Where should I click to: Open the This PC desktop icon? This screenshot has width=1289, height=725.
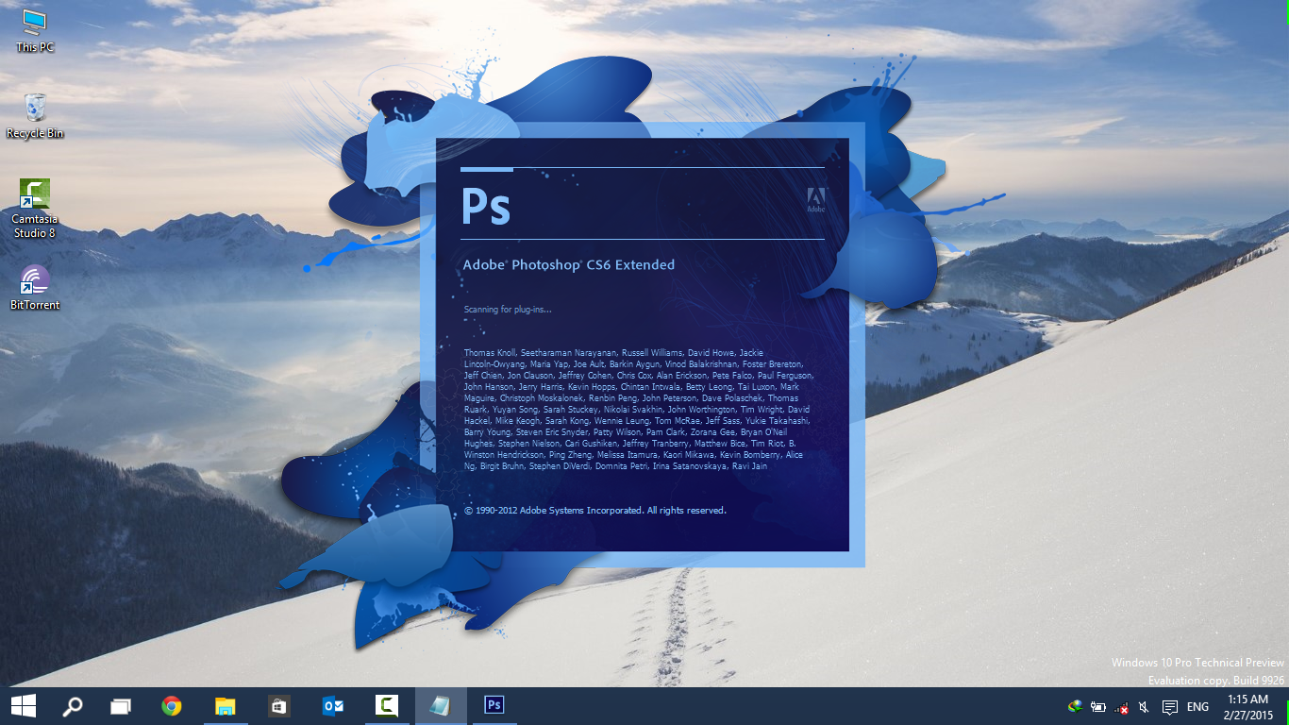35,30
